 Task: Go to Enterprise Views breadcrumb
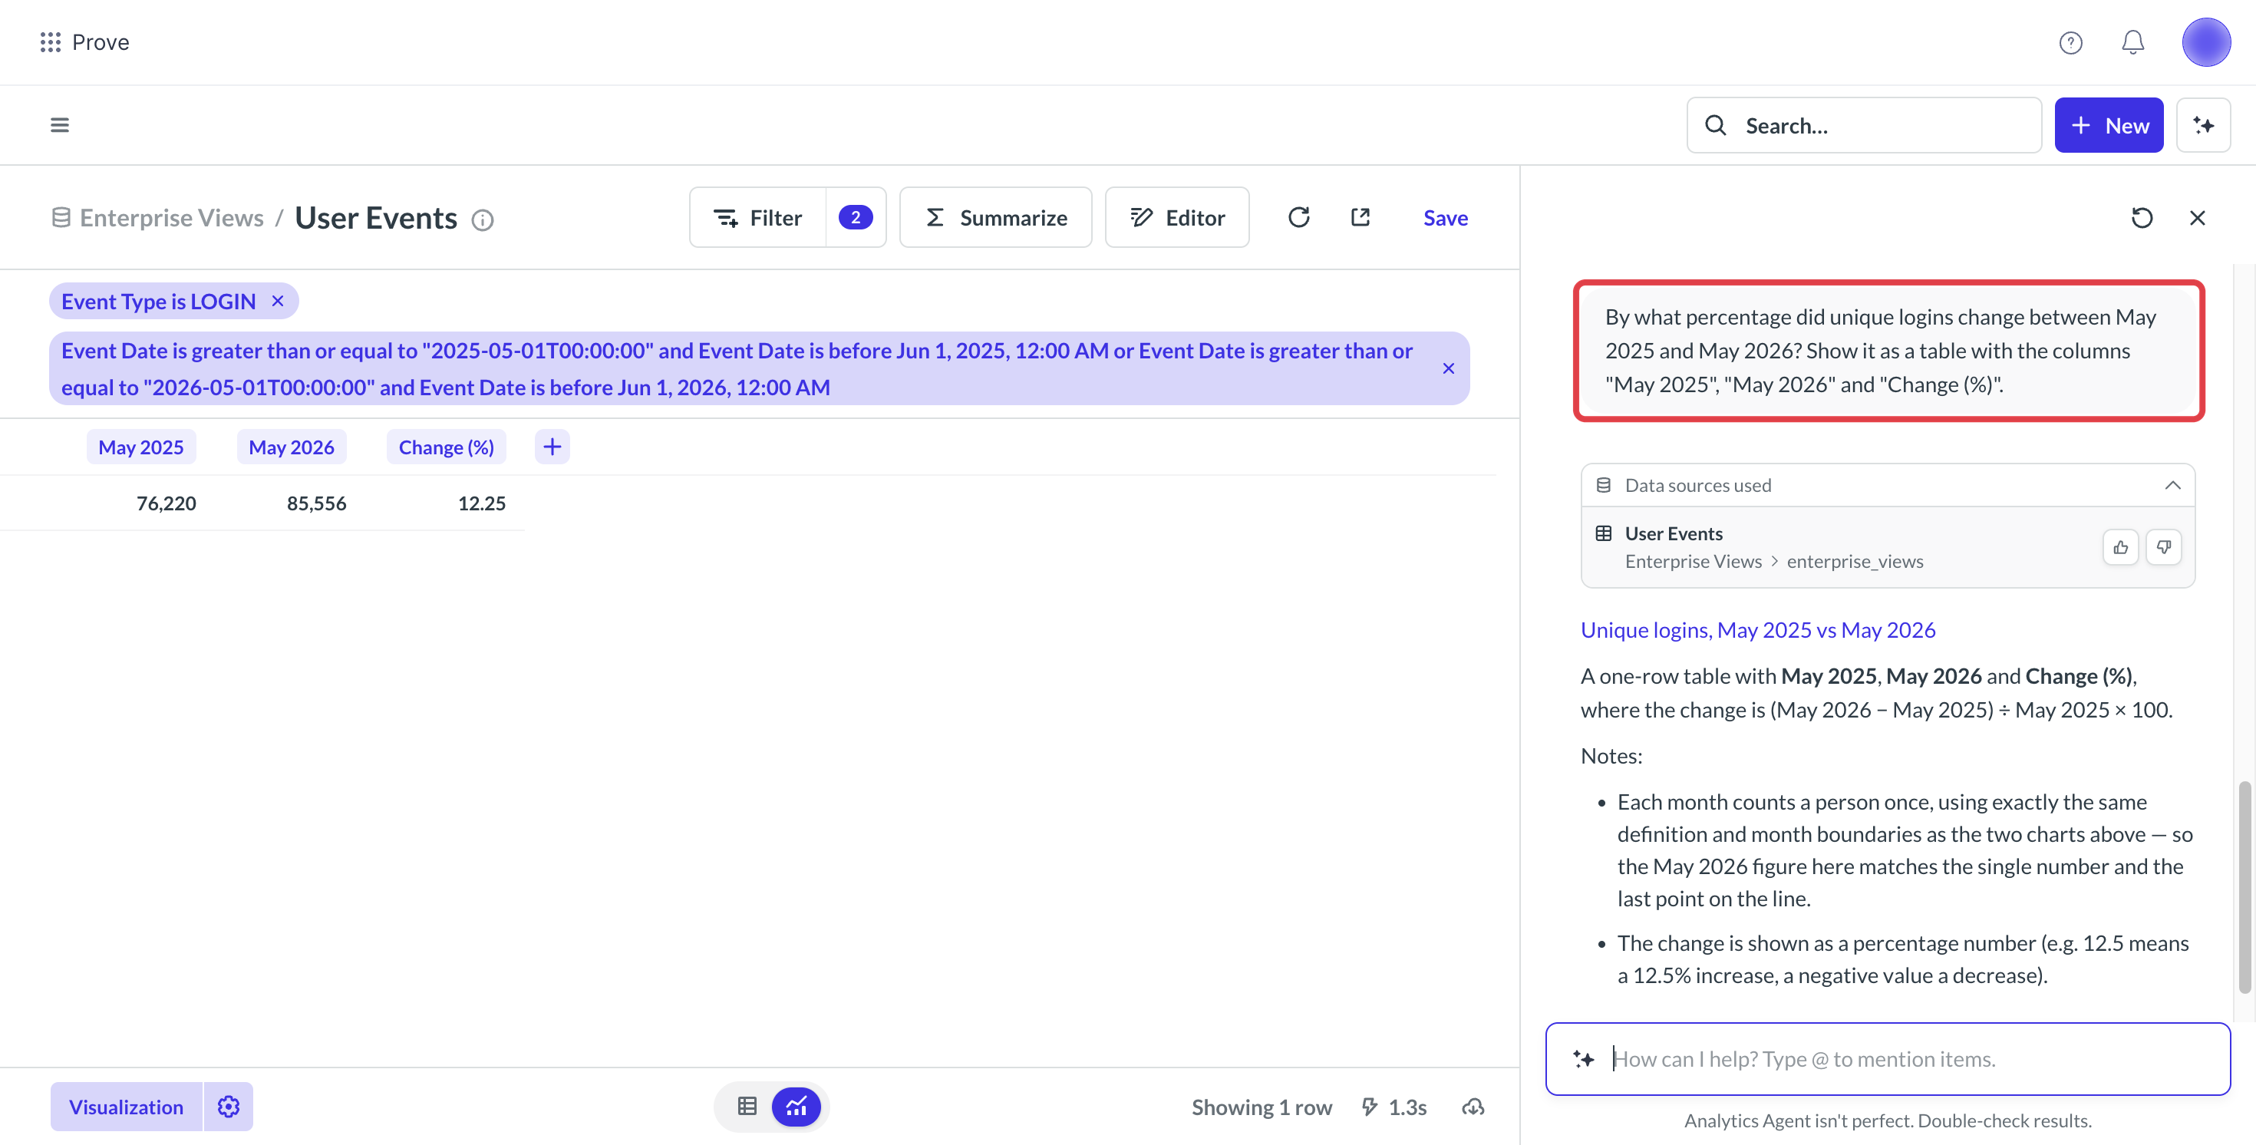click(x=172, y=217)
